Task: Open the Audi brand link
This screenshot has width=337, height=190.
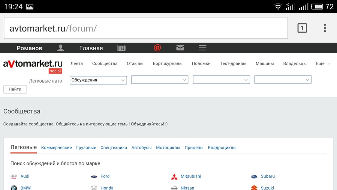Action: 25,176
